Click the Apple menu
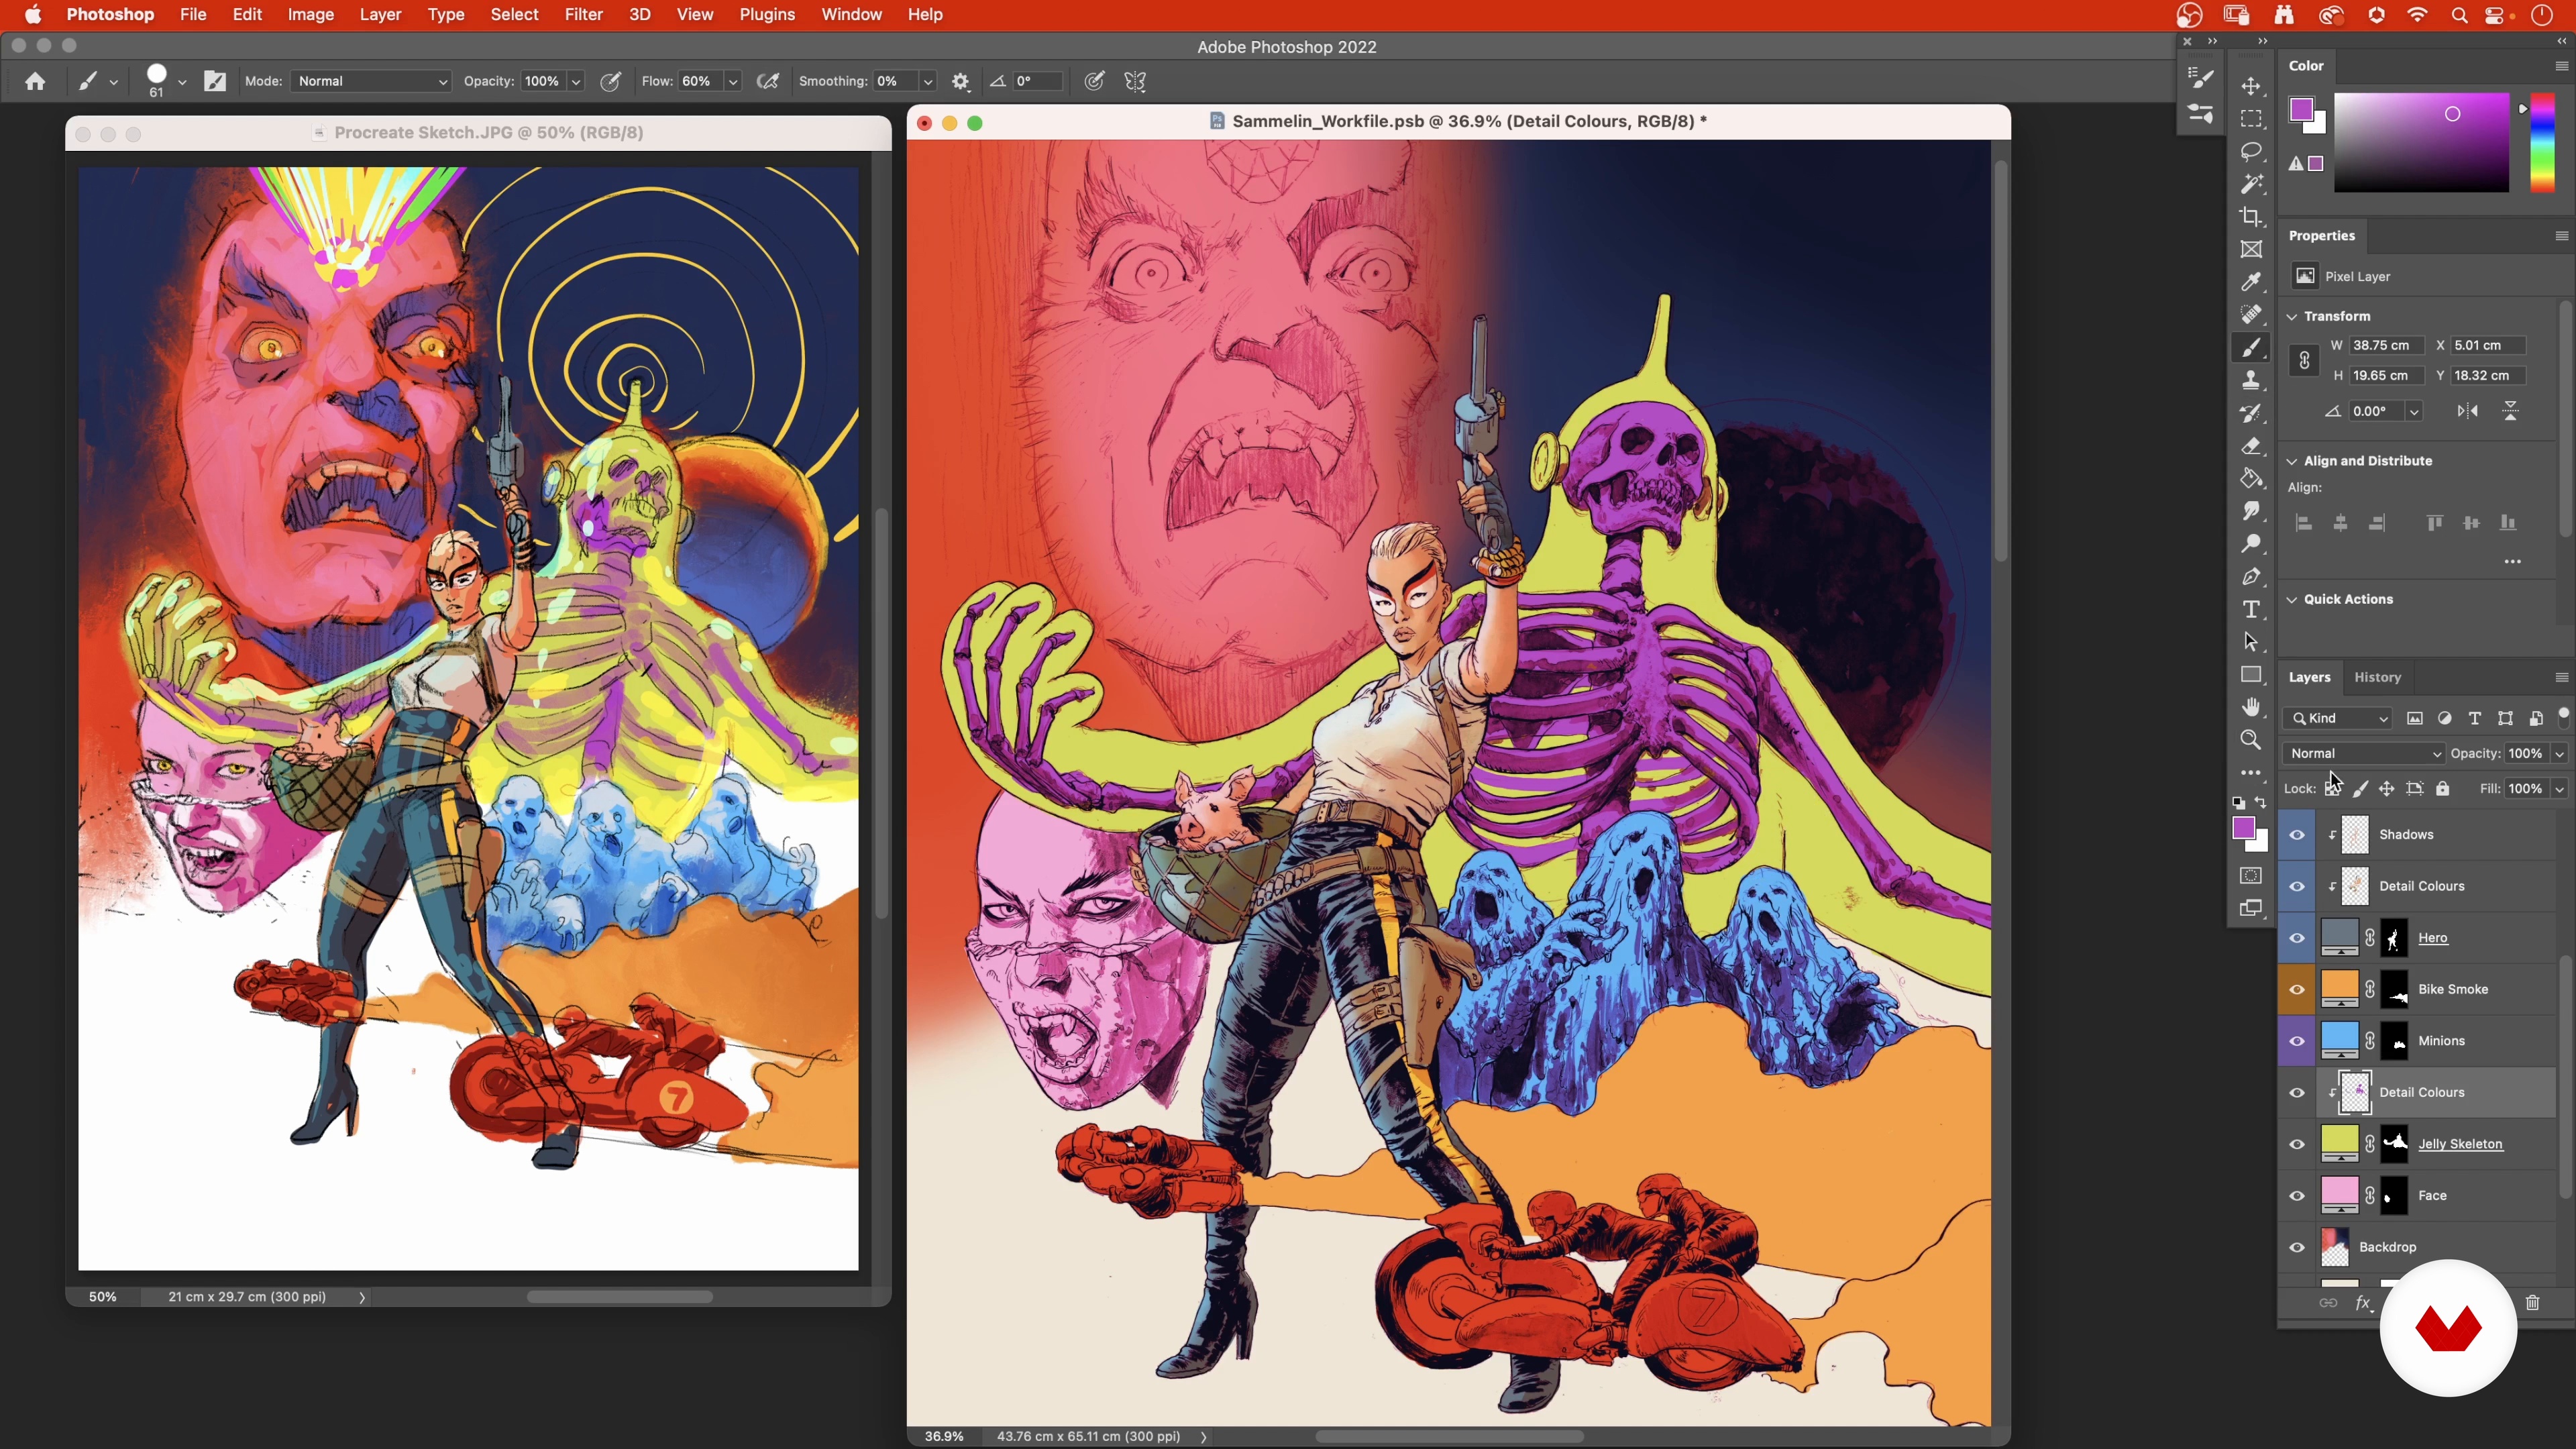 [33, 15]
